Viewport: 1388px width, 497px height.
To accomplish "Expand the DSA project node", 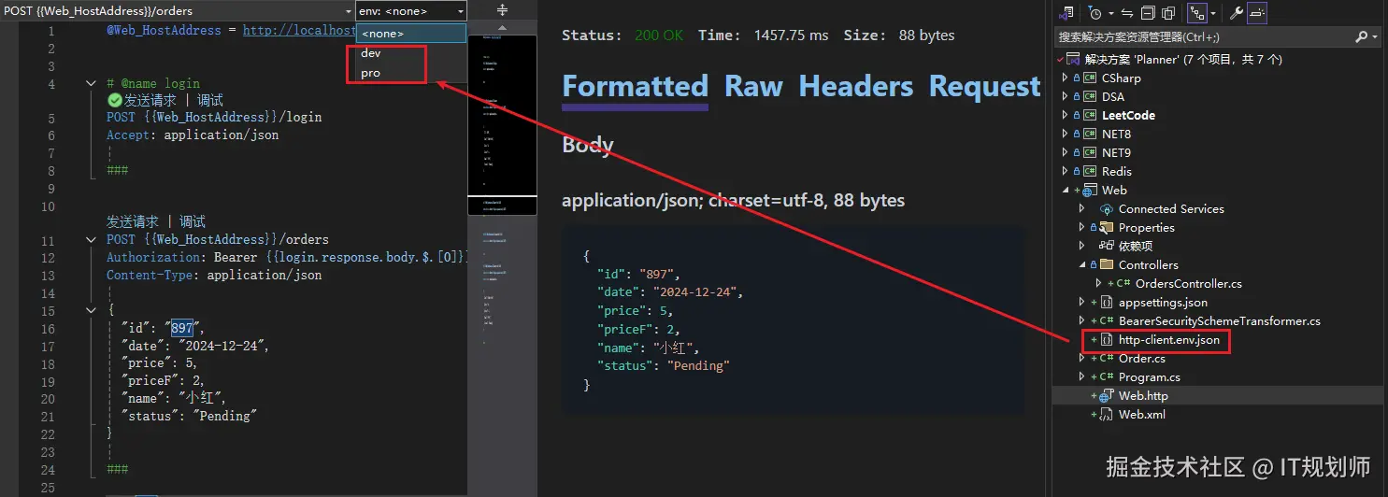I will pos(1065,96).
